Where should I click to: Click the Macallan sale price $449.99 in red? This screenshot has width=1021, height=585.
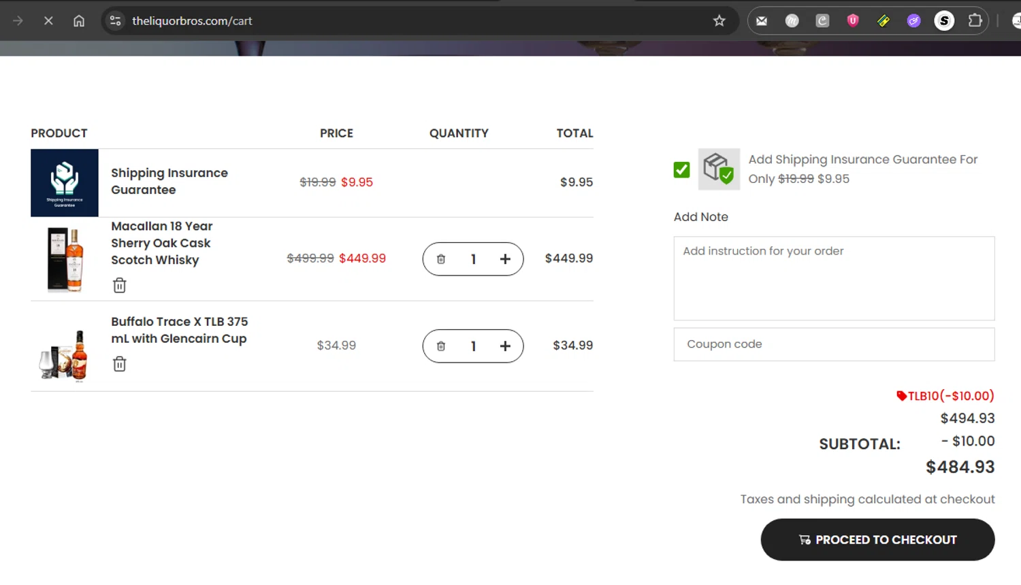tap(362, 258)
